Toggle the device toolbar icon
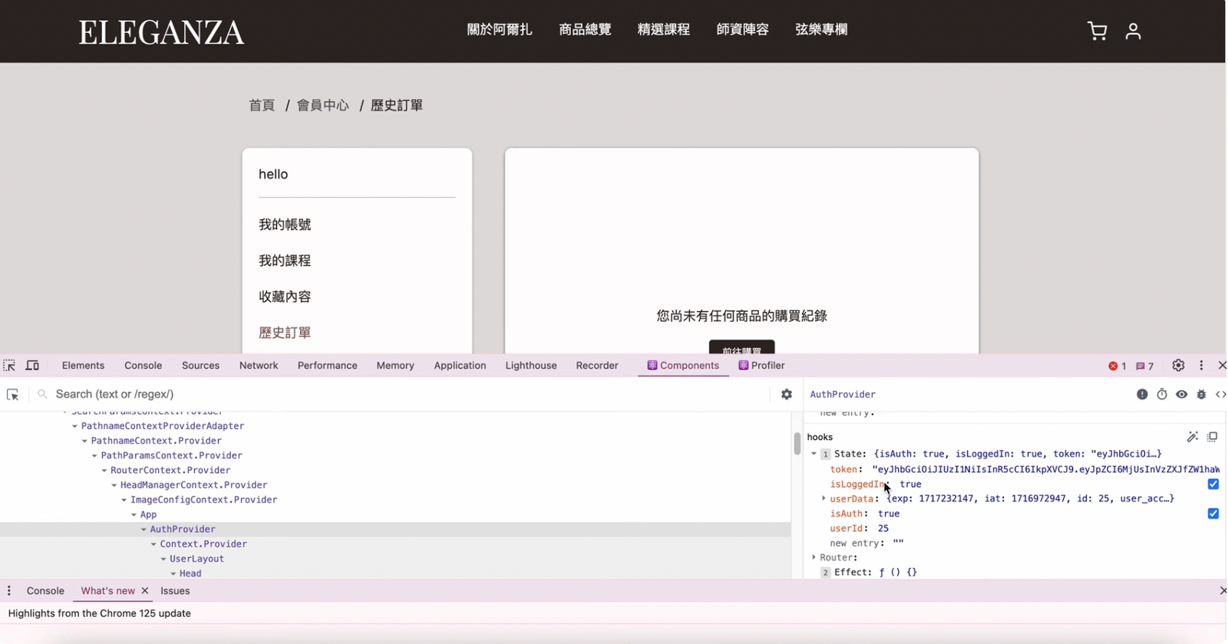The width and height of the screenshot is (1228, 644). pos(32,366)
